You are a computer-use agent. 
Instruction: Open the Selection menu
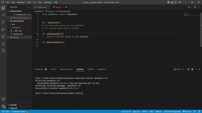pyautogui.click(x=21, y=2)
